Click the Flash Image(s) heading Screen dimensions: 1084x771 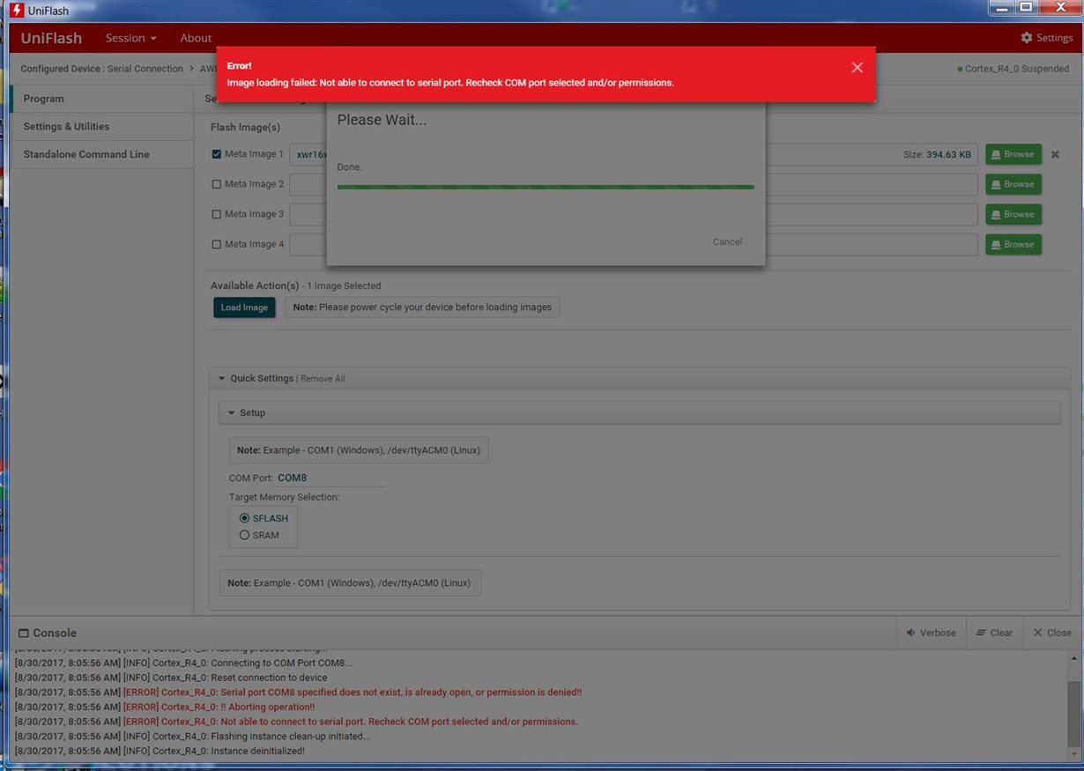pos(245,128)
